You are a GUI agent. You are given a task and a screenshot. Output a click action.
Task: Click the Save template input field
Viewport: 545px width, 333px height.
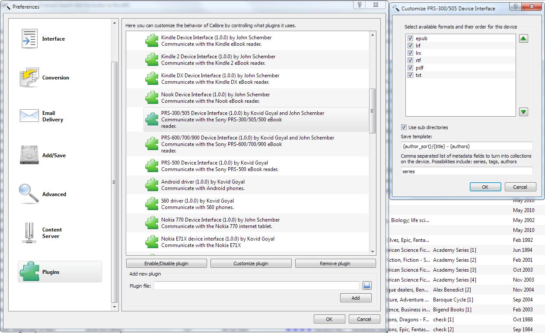click(x=467, y=146)
